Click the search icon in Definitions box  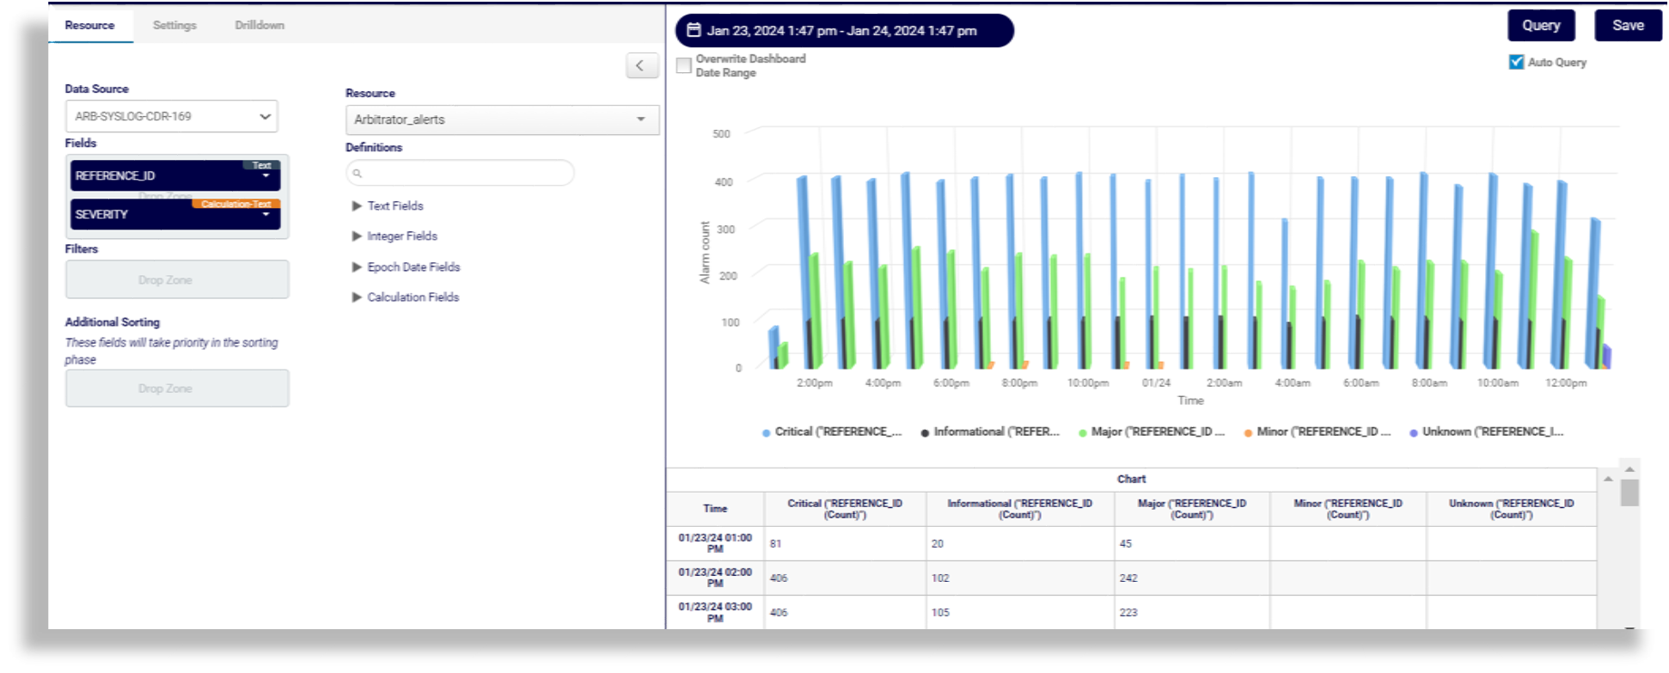pos(358,174)
